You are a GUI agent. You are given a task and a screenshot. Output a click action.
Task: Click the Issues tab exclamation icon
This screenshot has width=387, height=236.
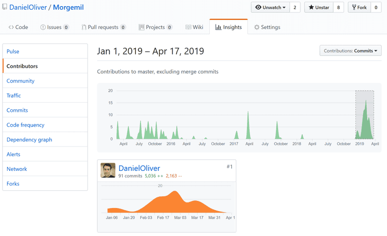[x=43, y=27]
